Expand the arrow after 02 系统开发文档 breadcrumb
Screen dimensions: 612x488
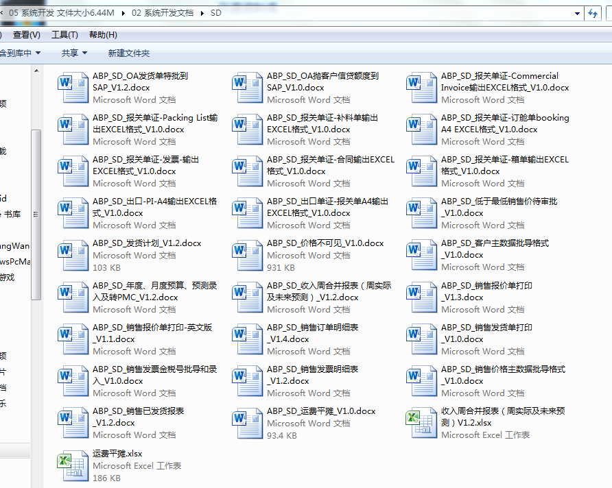[x=202, y=13]
